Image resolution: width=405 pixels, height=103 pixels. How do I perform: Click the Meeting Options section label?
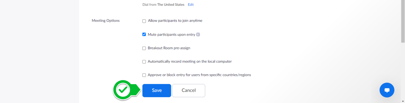[106, 21]
